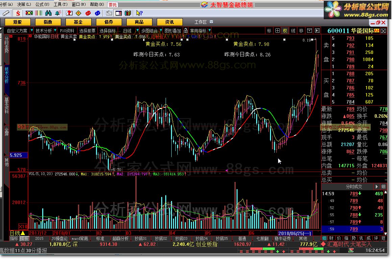Click the 债券 yellow button
392x259 pixels.
point(108,22)
